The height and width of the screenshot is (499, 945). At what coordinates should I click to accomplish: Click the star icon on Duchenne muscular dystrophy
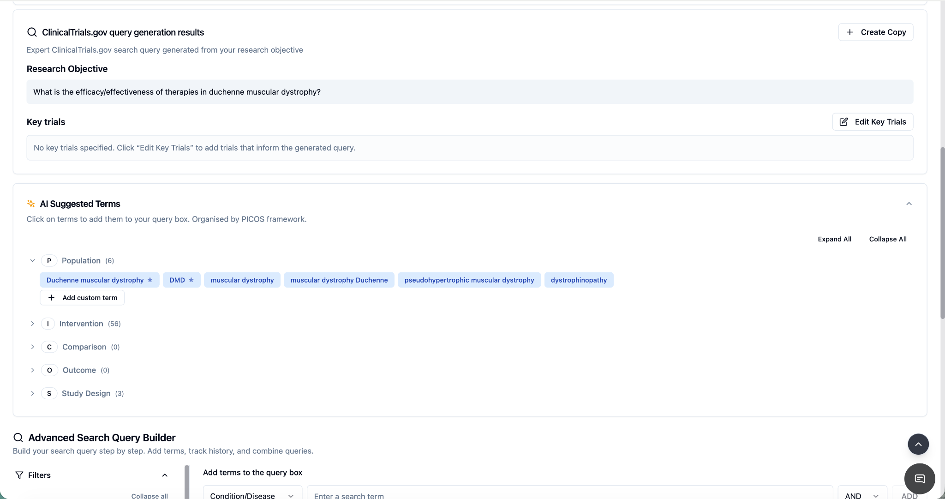click(150, 280)
